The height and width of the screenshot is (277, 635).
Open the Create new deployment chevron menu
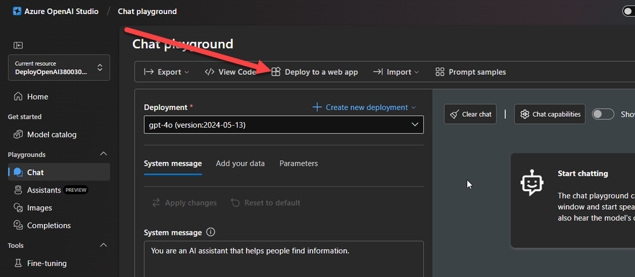413,107
